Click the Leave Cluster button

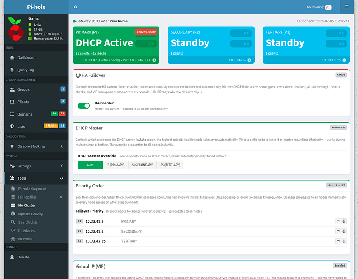(146, 32)
